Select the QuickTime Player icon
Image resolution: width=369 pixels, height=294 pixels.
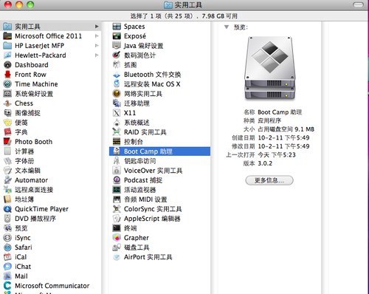[7, 209]
